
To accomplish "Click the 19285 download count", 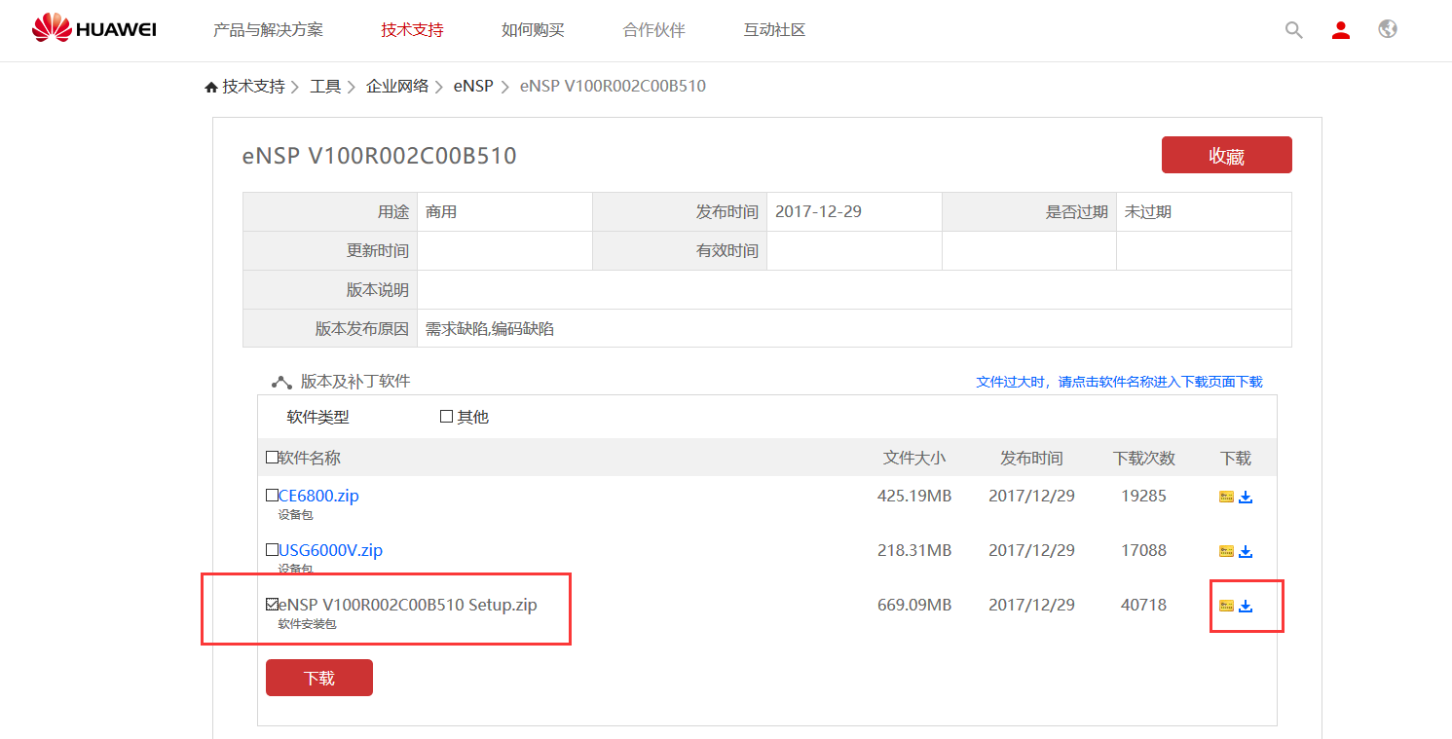I will coord(1143,496).
